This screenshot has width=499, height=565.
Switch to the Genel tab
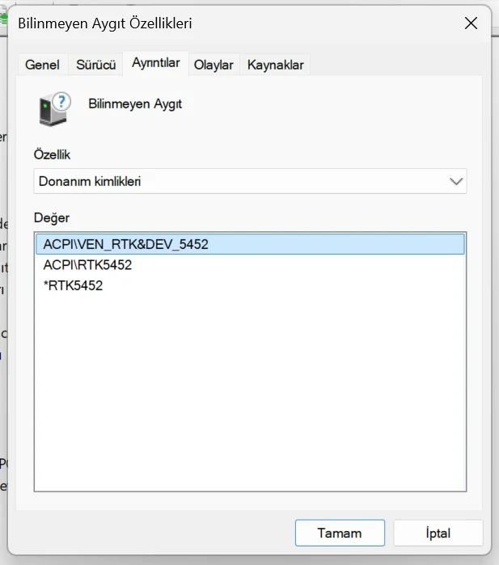(43, 65)
